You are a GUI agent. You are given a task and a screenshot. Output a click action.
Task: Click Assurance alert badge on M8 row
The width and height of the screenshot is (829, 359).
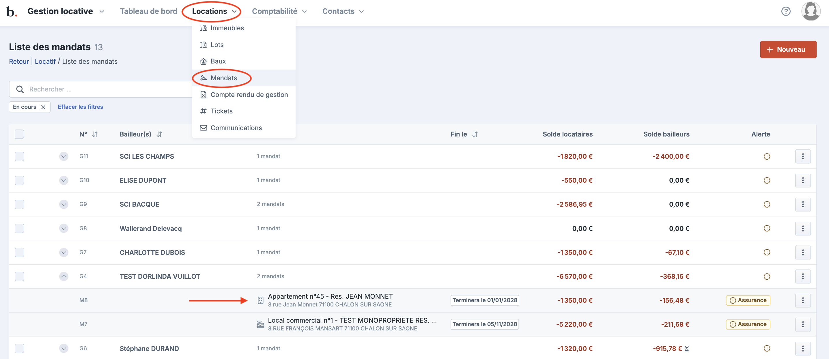point(748,300)
